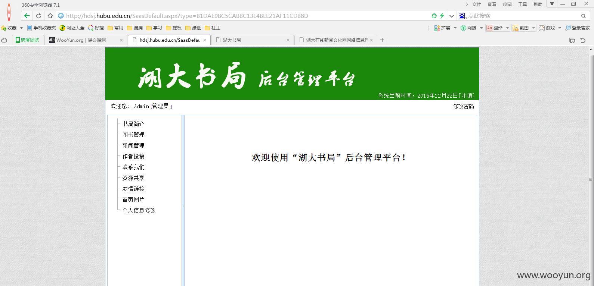
Task: Open the 帮助 menu
Action: tap(538, 4)
